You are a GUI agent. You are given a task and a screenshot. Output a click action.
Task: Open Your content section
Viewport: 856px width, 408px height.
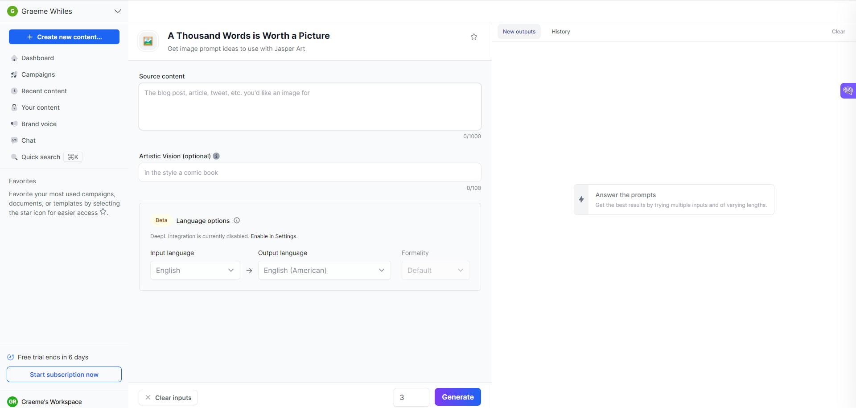(x=41, y=107)
